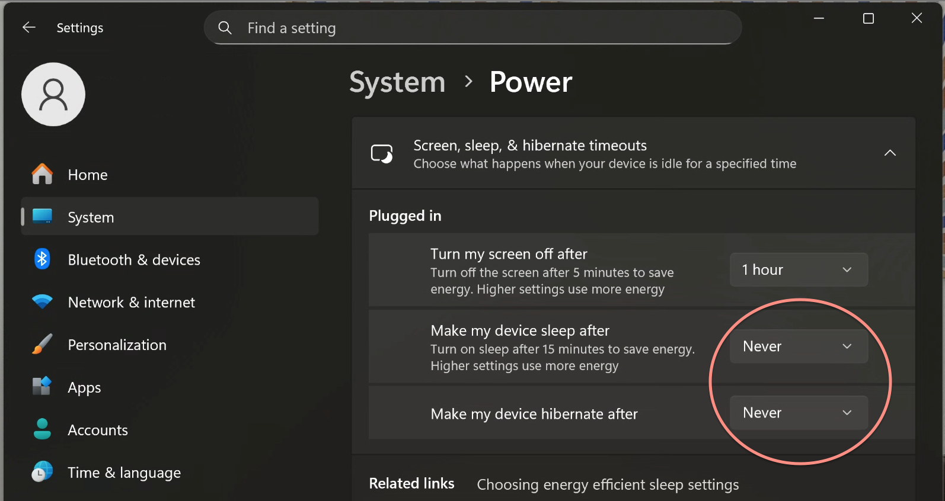The image size is (945, 501).
Task: Open Bluetooth & devices settings
Action: tap(134, 259)
